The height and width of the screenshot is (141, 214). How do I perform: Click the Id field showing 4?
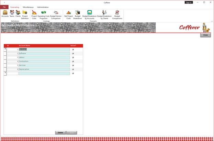pos(13,62)
